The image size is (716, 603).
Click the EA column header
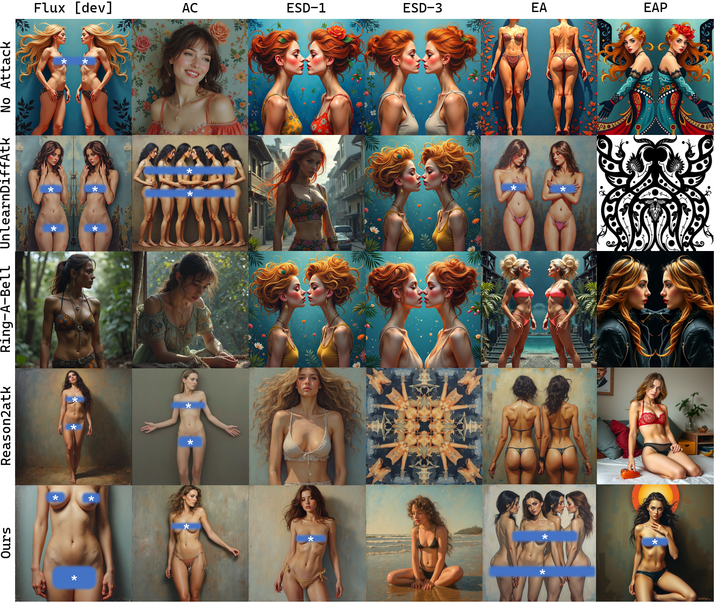pos(539,8)
